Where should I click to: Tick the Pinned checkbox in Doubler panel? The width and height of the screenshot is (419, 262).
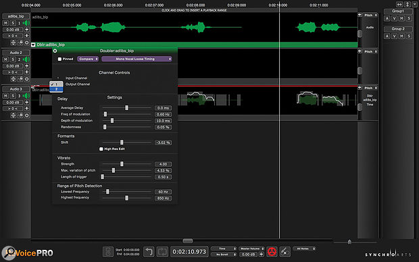coord(59,59)
